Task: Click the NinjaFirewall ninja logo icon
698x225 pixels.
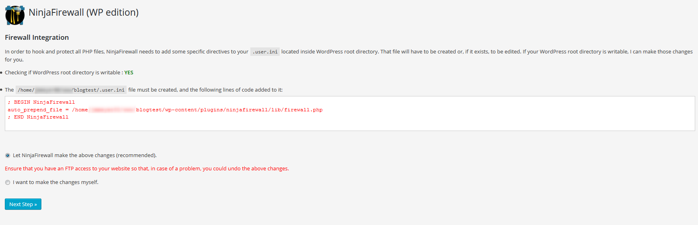Action: tap(15, 15)
